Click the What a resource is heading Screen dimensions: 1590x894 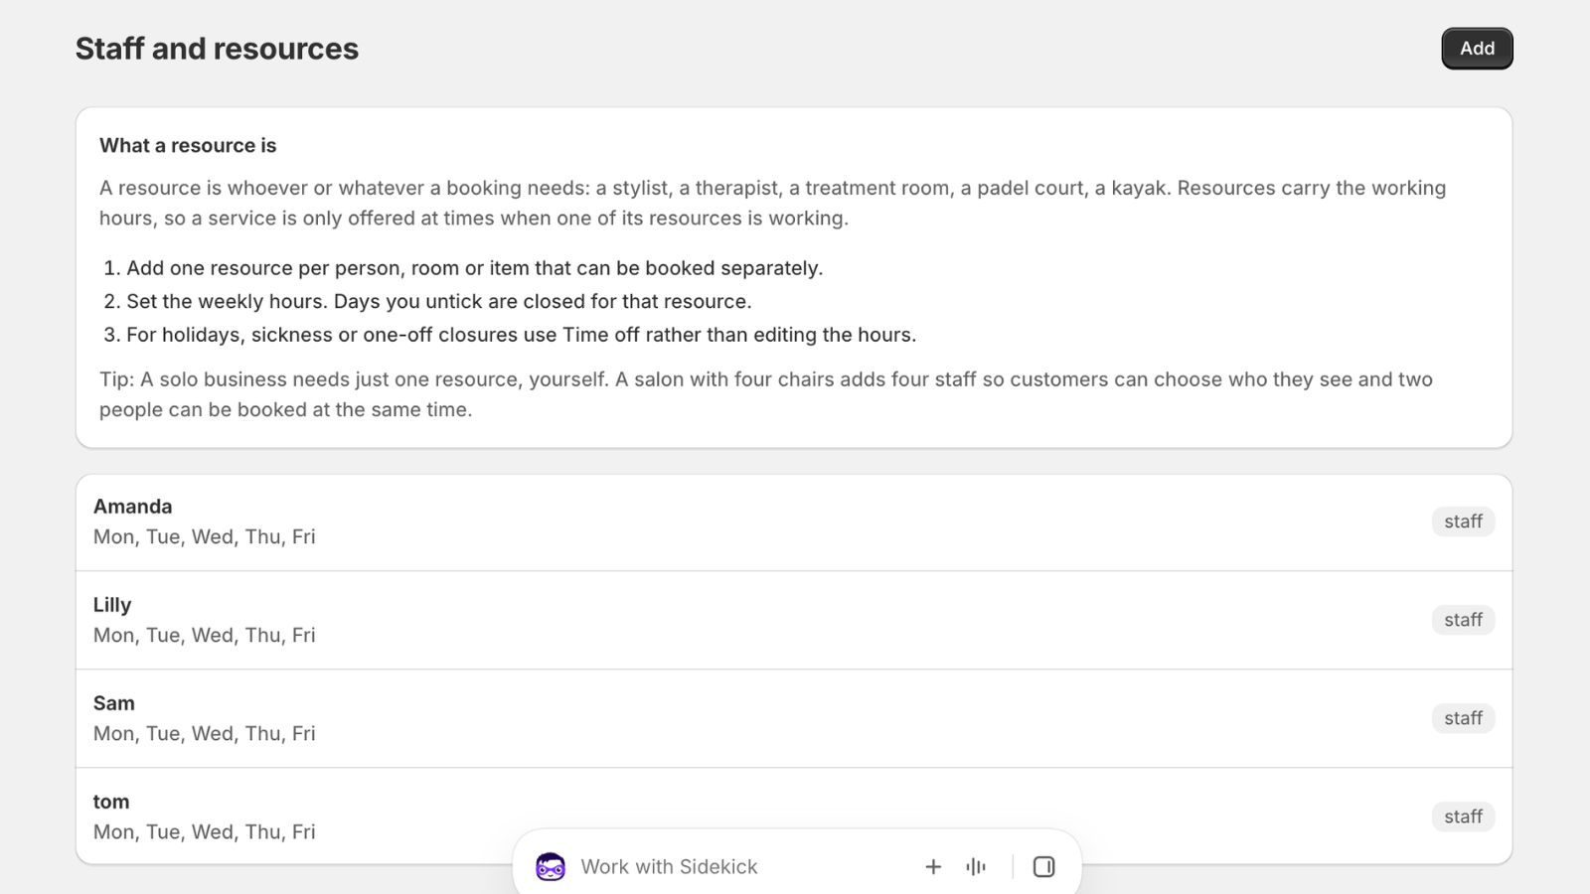(188, 145)
